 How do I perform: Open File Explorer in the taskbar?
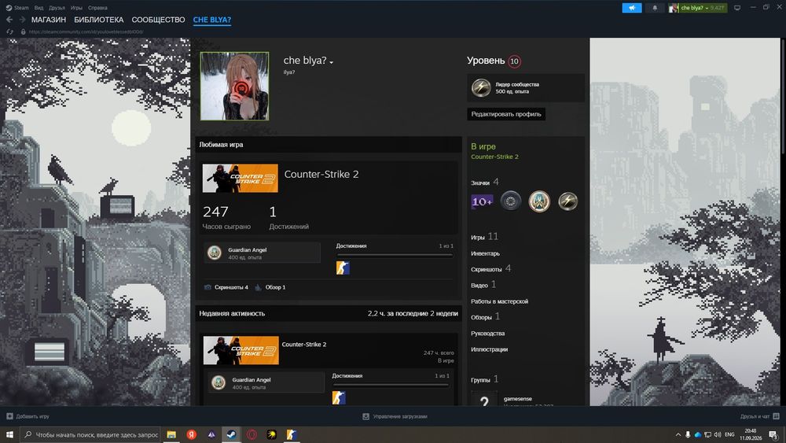point(171,434)
